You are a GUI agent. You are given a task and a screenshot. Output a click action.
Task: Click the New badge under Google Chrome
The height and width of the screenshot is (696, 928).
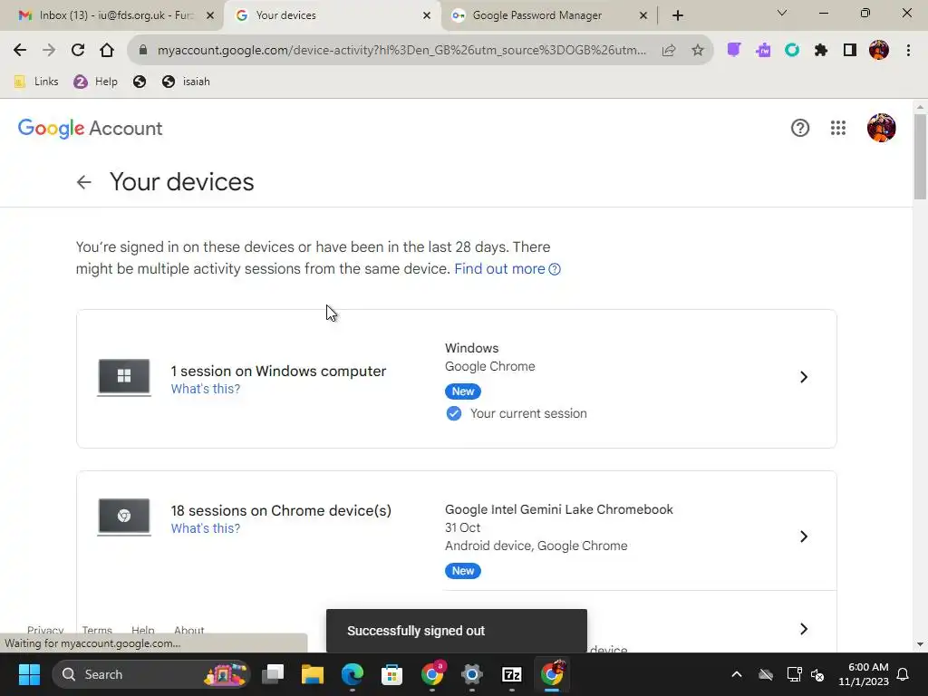(x=463, y=391)
